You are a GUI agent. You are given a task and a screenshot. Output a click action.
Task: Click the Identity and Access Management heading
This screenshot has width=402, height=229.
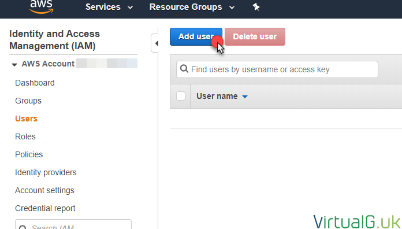pos(55,40)
